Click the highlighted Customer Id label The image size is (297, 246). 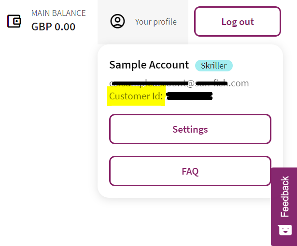(136, 96)
